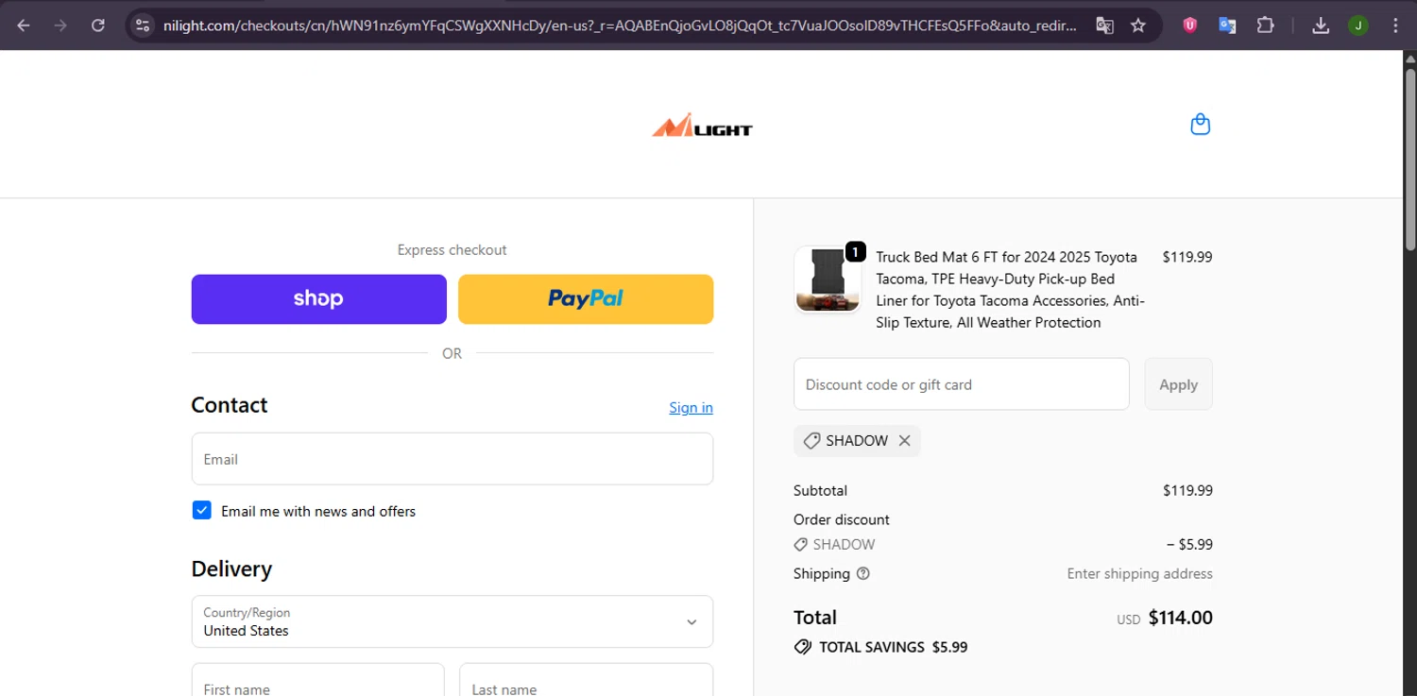Bookmark this page with star icon

coord(1138,25)
